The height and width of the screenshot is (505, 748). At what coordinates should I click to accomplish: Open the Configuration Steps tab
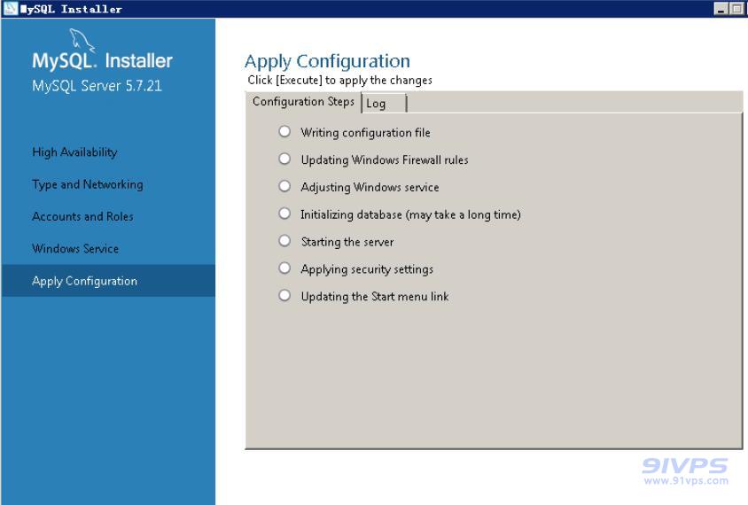click(303, 102)
